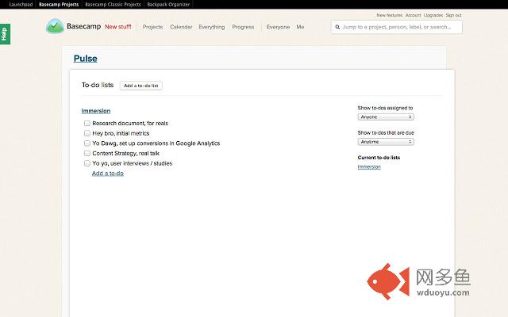Open the Launchpad tab in top bar
Viewport: 508px width, 317px height.
21,5
